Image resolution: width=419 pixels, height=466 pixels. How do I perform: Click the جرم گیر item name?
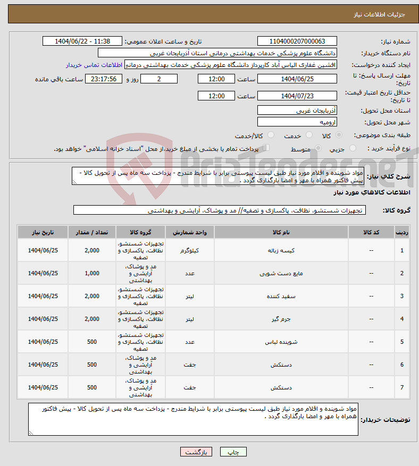tap(281, 319)
